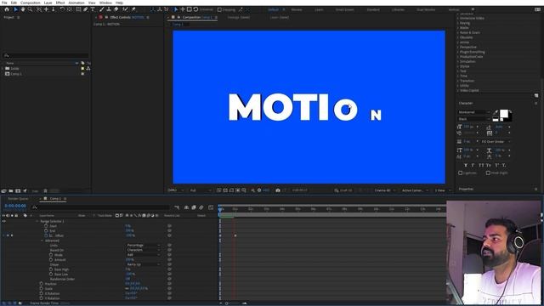The image size is (544, 306).
Task: Open the Window menu
Action: [x=105, y=3]
